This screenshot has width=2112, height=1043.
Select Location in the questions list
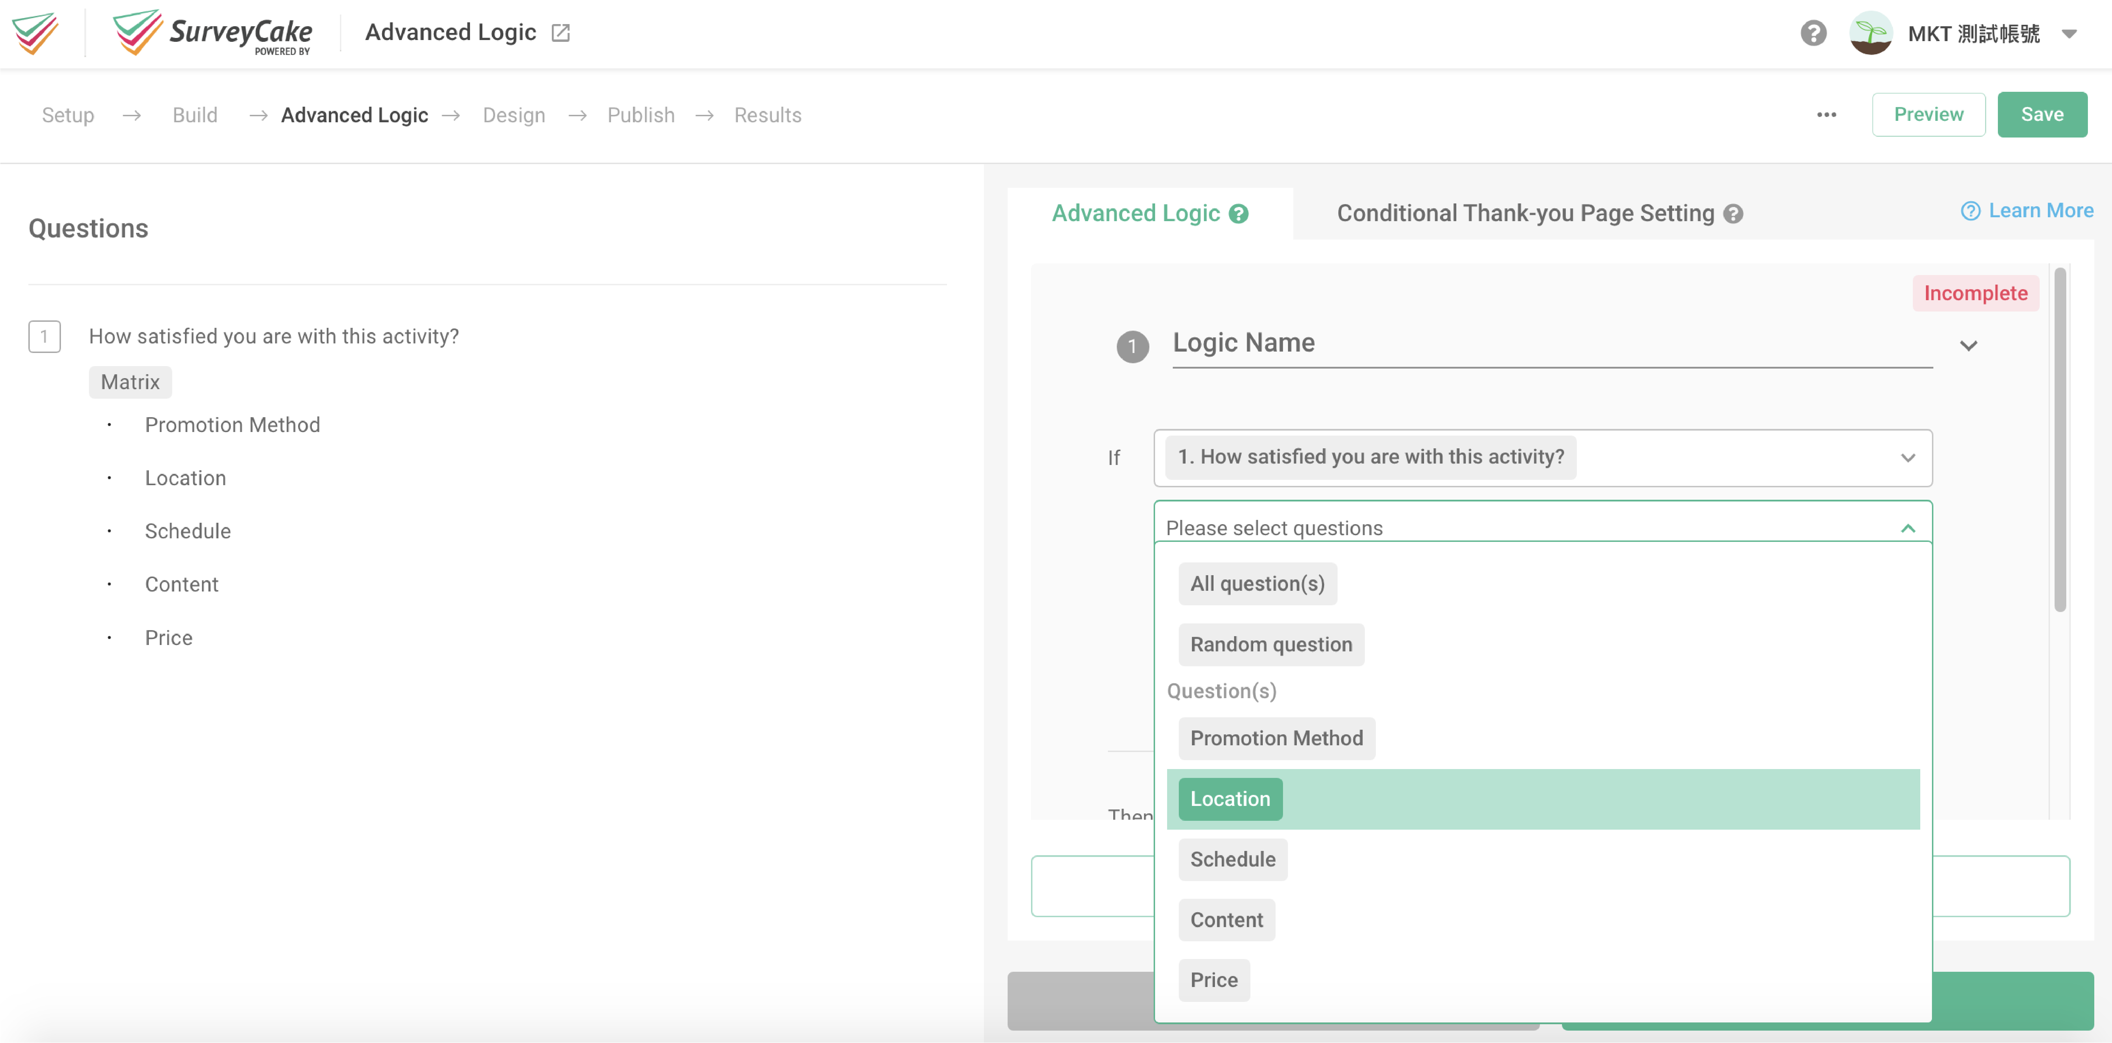[1230, 799]
